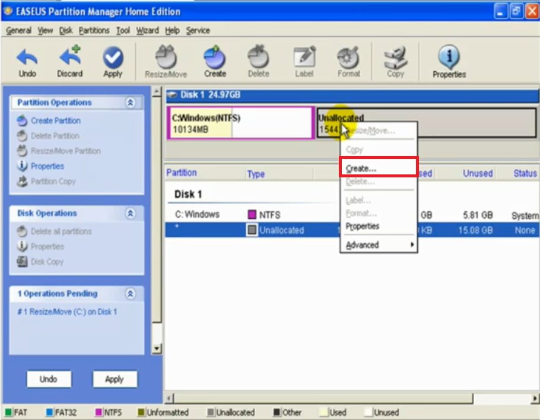This screenshot has width=540, height=420.
Task: Choose Format... in the context menu
Action: pyautogui.click(x=379, y=213)
